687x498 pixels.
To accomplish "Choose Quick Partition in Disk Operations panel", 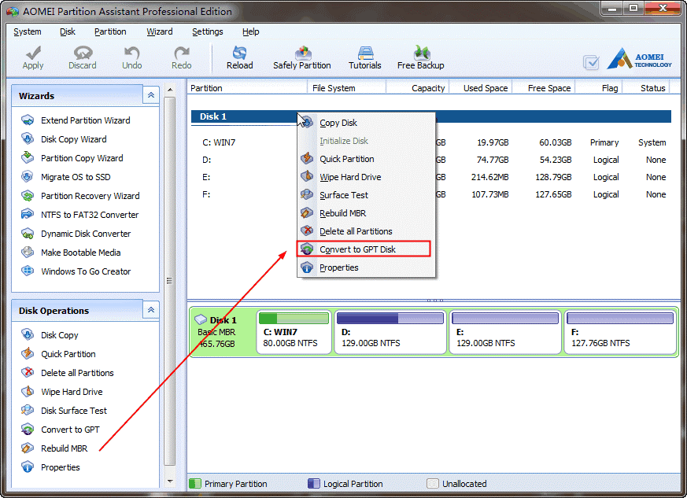I will tap(58, 354).
